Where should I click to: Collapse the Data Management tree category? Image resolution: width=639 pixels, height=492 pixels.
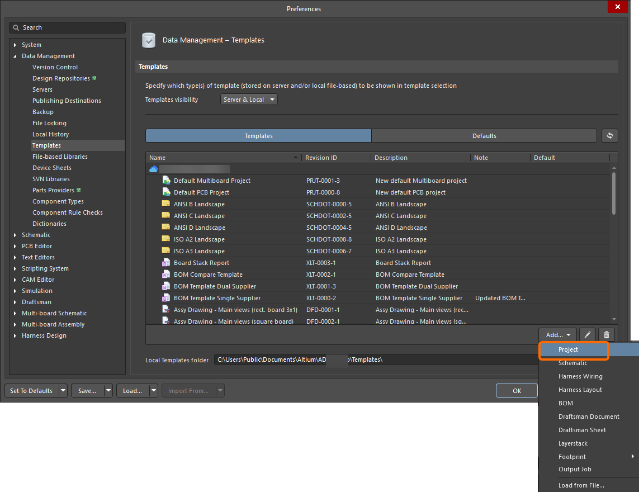pyautogui.click(x=16, y=56)
